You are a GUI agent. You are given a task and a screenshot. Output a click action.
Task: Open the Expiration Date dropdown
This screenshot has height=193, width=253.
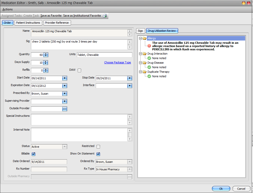click(65, 86)
